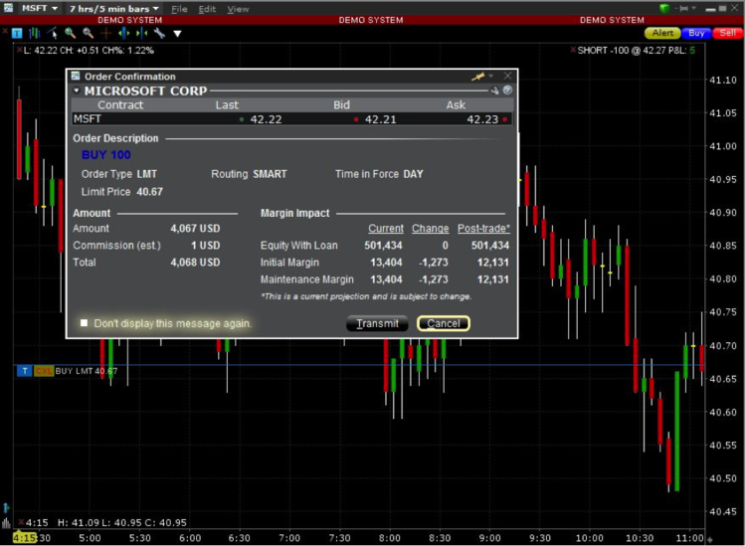Click the Limit Price 40.67 value

tap(149, 192)
